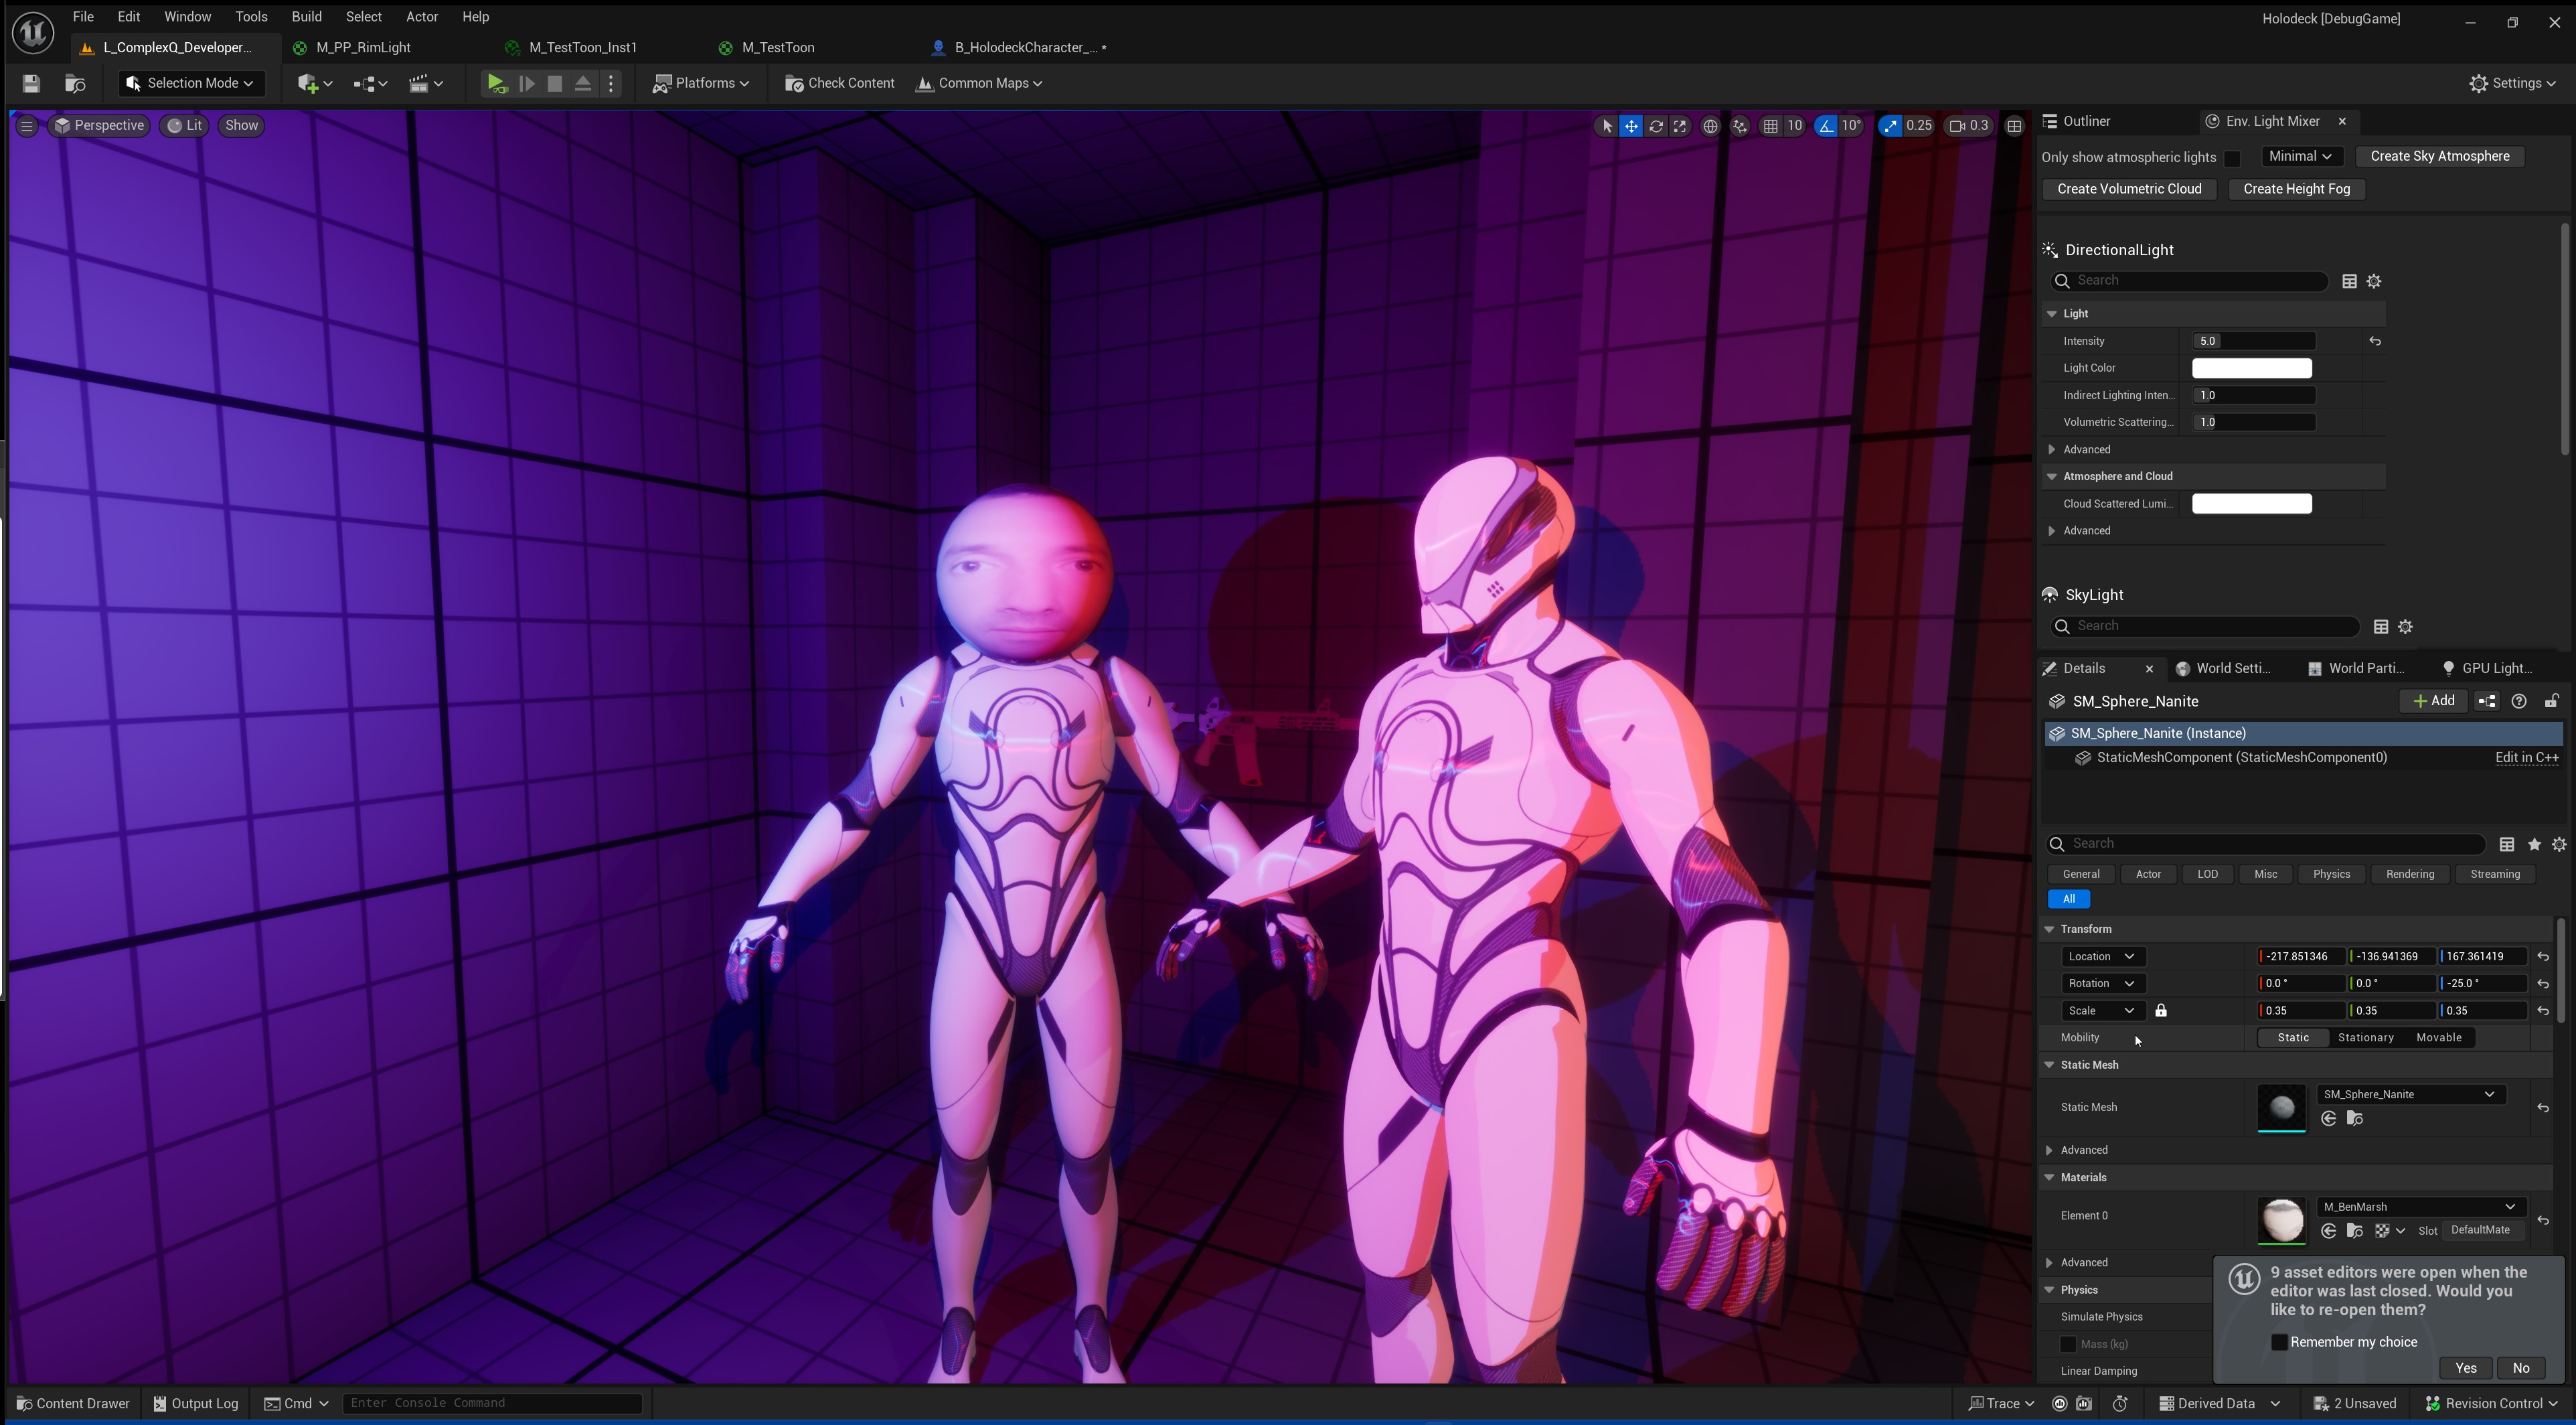Viewport: 2576px width, 1425px height.
Task: Open DirectionalLight details settings gear
Action: click(x=2375, y=282)
